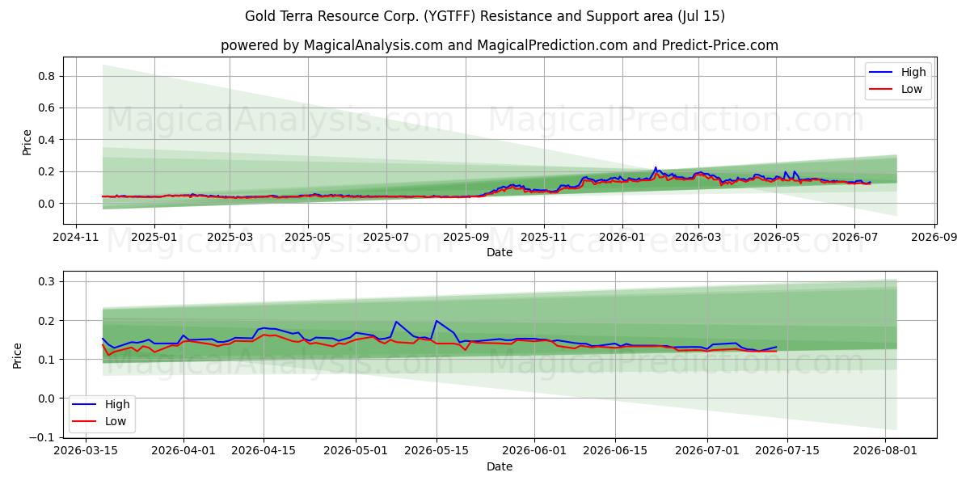Click top chart x-axis label '2026-03'
The width and height of the screenshot is (970, 485).
click(x=698, y=237)
